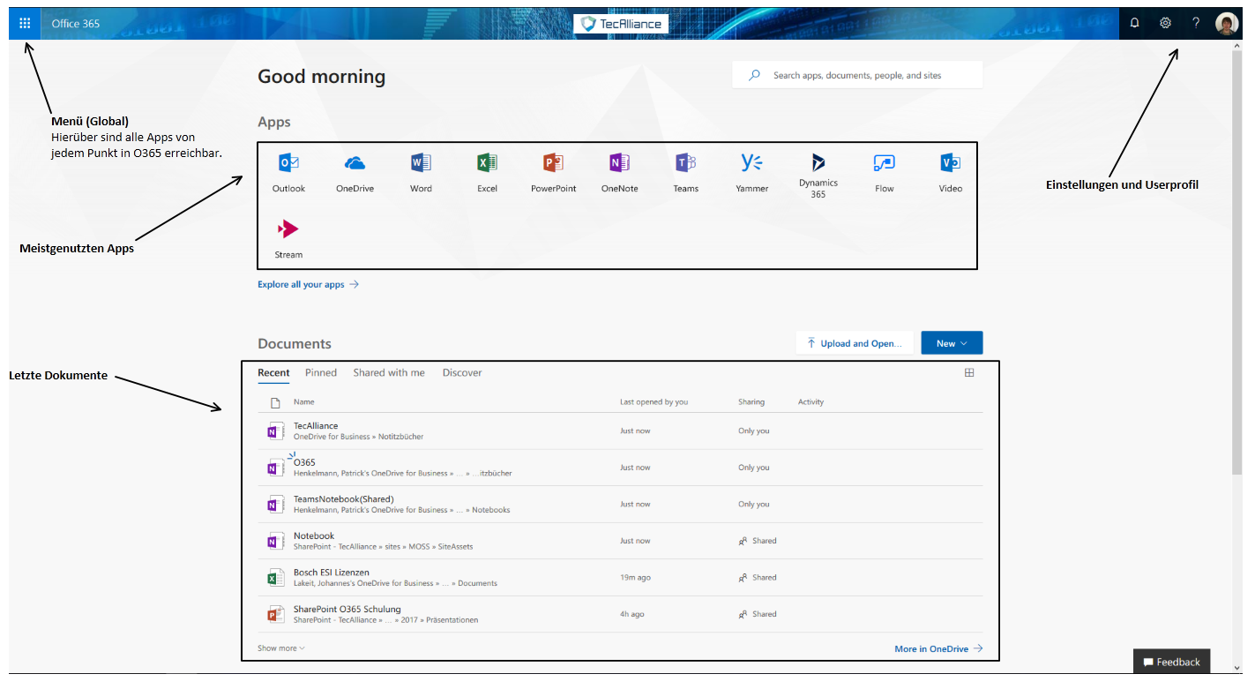
Task: Open the settings gear
Action: 1165,23
